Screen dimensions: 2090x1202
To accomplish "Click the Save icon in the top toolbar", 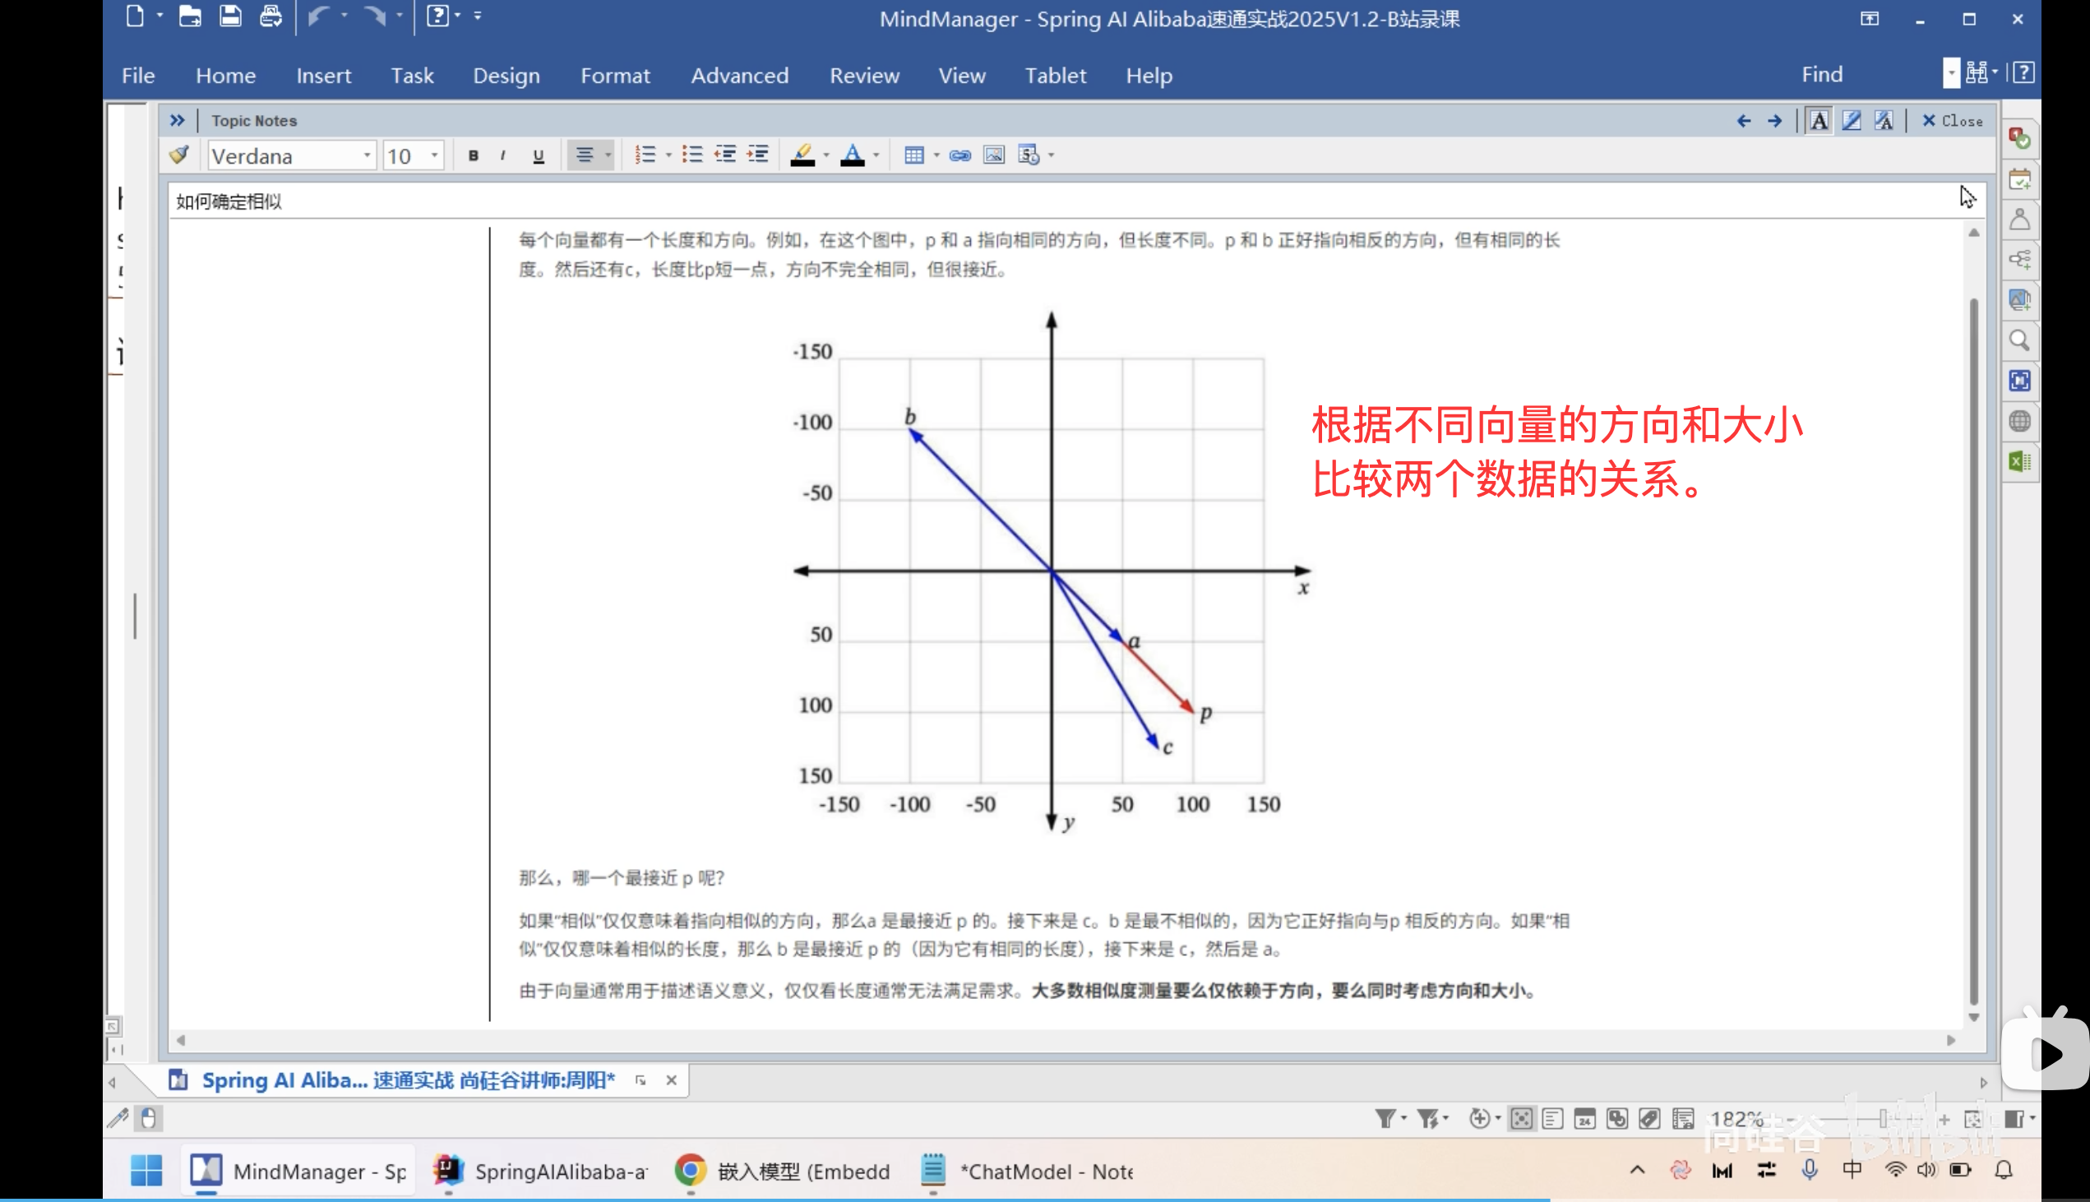I will (229, 16).
